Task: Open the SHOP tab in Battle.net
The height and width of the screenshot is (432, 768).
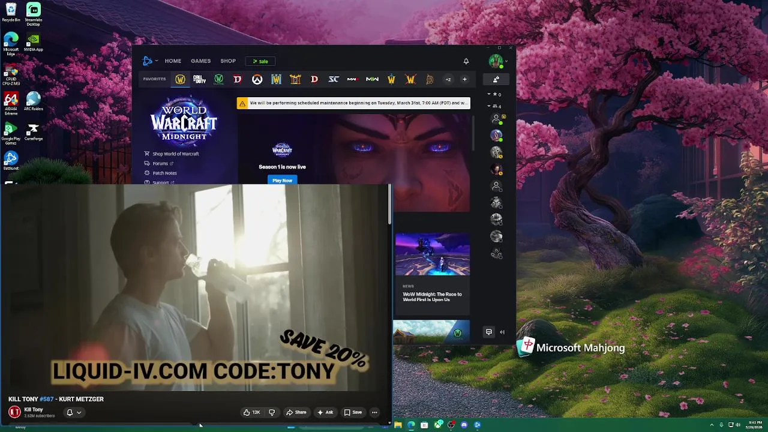Action: tap(228, 61)
